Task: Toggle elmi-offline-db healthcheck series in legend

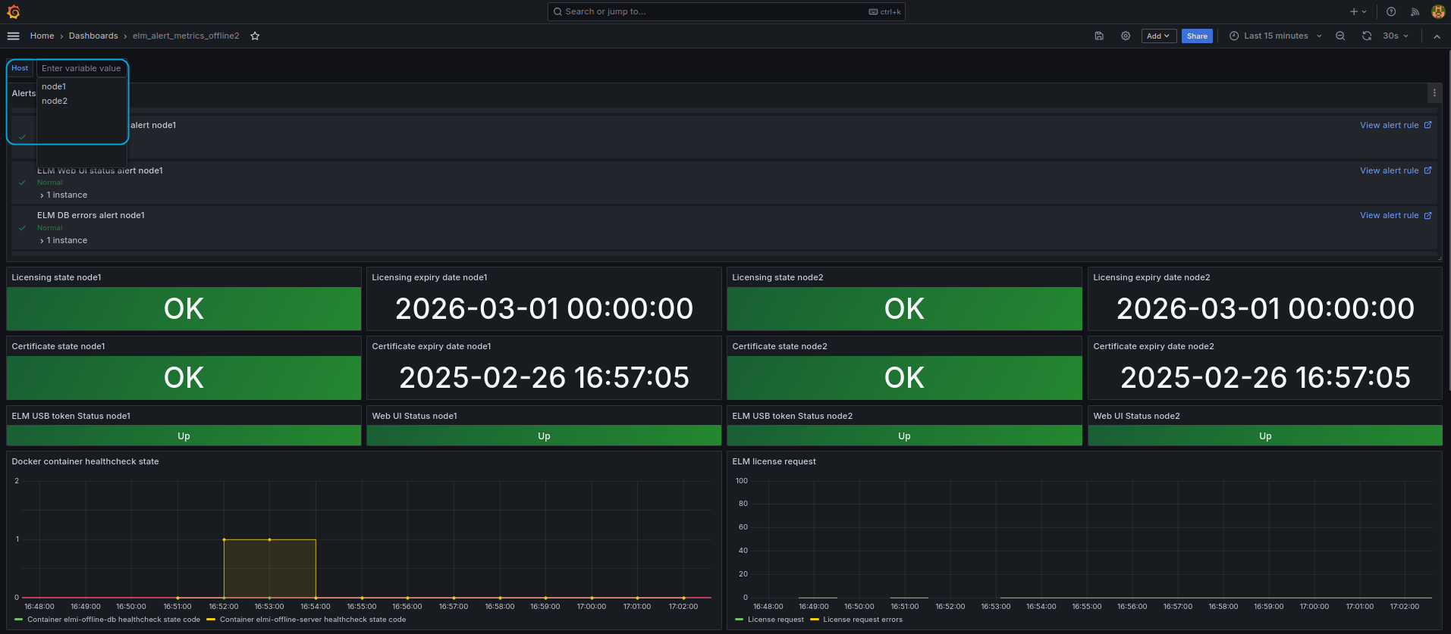Action: click(x=113, y=620)
